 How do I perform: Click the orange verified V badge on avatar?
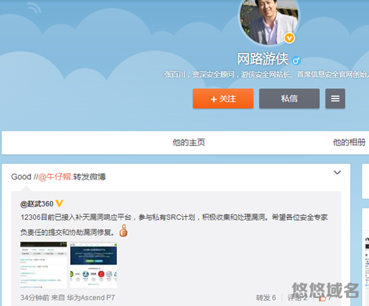pos(289,38)
